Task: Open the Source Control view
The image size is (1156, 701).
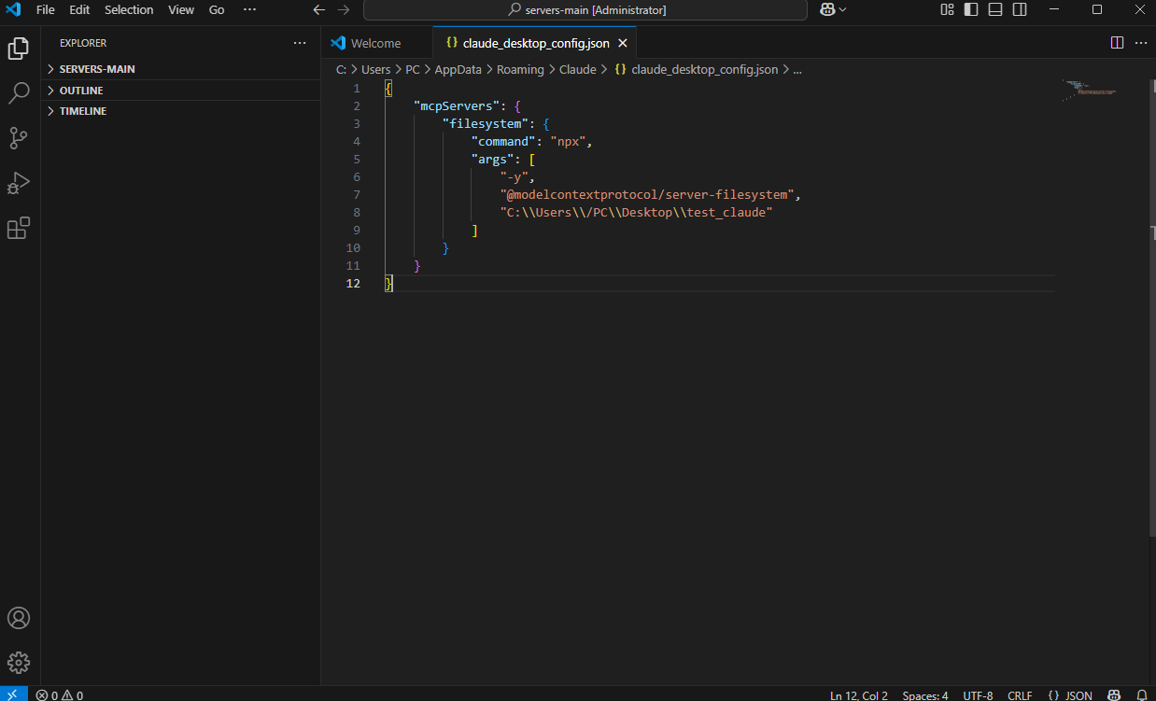Action: pyautogui.click(x=20, y=138)
